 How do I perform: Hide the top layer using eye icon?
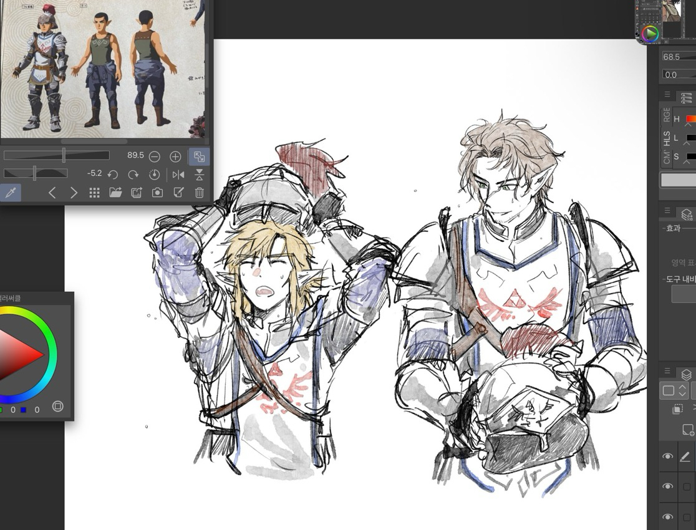667,457
